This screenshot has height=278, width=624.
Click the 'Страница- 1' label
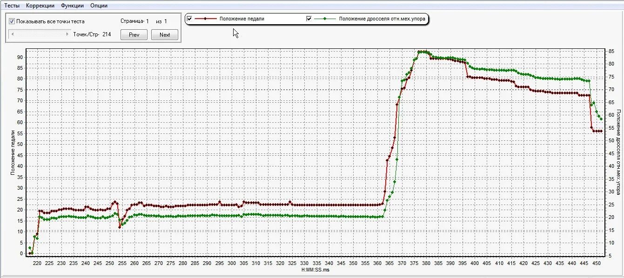click(x=135, y=21)
